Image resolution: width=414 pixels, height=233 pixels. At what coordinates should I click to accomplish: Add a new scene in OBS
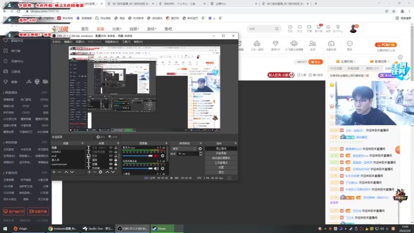pyautogui.click(x=54, y=172)
